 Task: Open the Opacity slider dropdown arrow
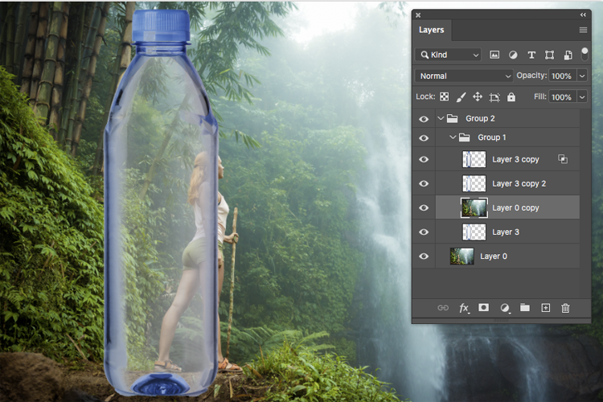click(582, 76)
